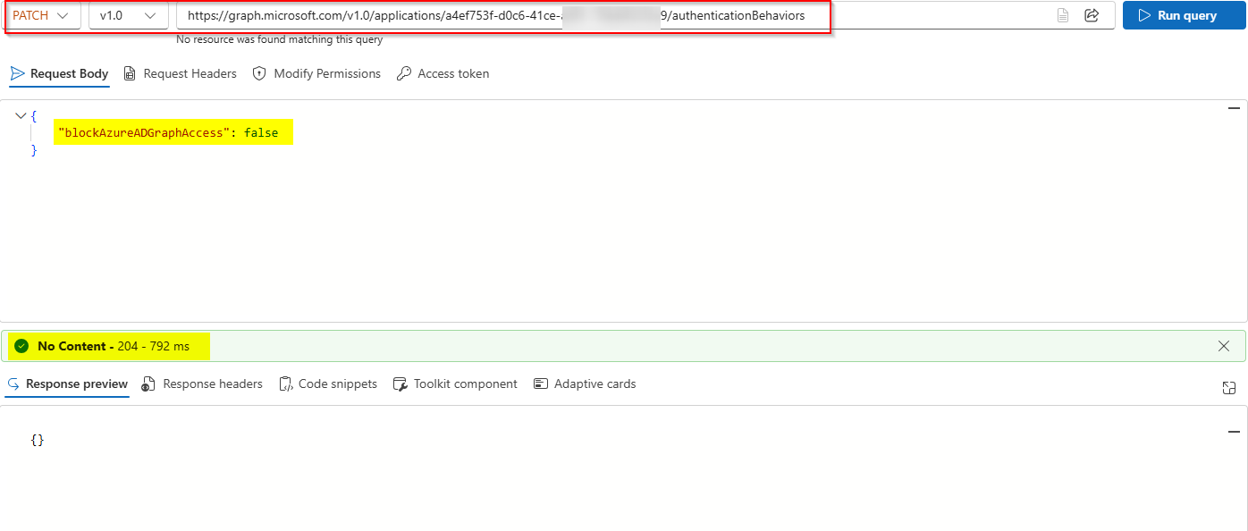1248x531 pixels.
Task: Open the Toolkit component tab
Action: (x=455, y=383)
